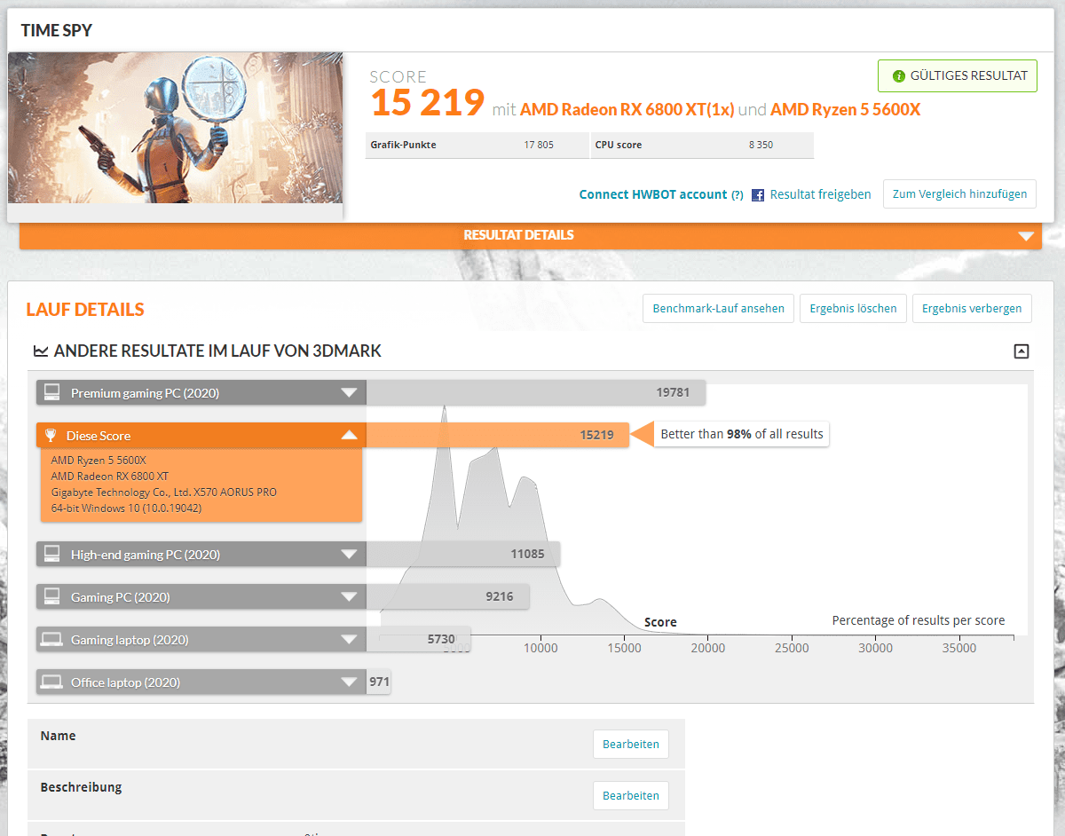Viewport: 1065px width, 836px height.
Task: Click Bearbeiten next to Beschreibung
Action: [631, 796]
